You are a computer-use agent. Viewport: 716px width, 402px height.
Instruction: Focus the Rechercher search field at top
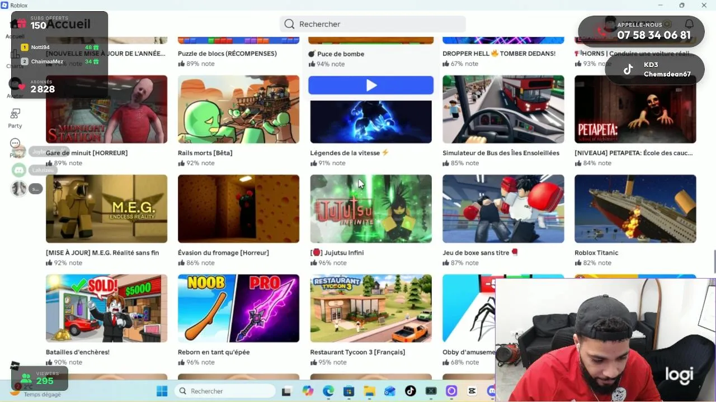click(373, 24)
